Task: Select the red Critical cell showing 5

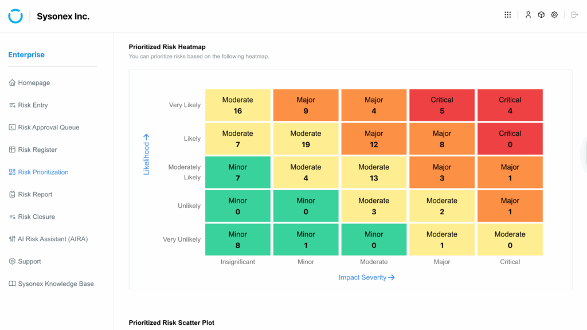Action: [x=442, y=105]
